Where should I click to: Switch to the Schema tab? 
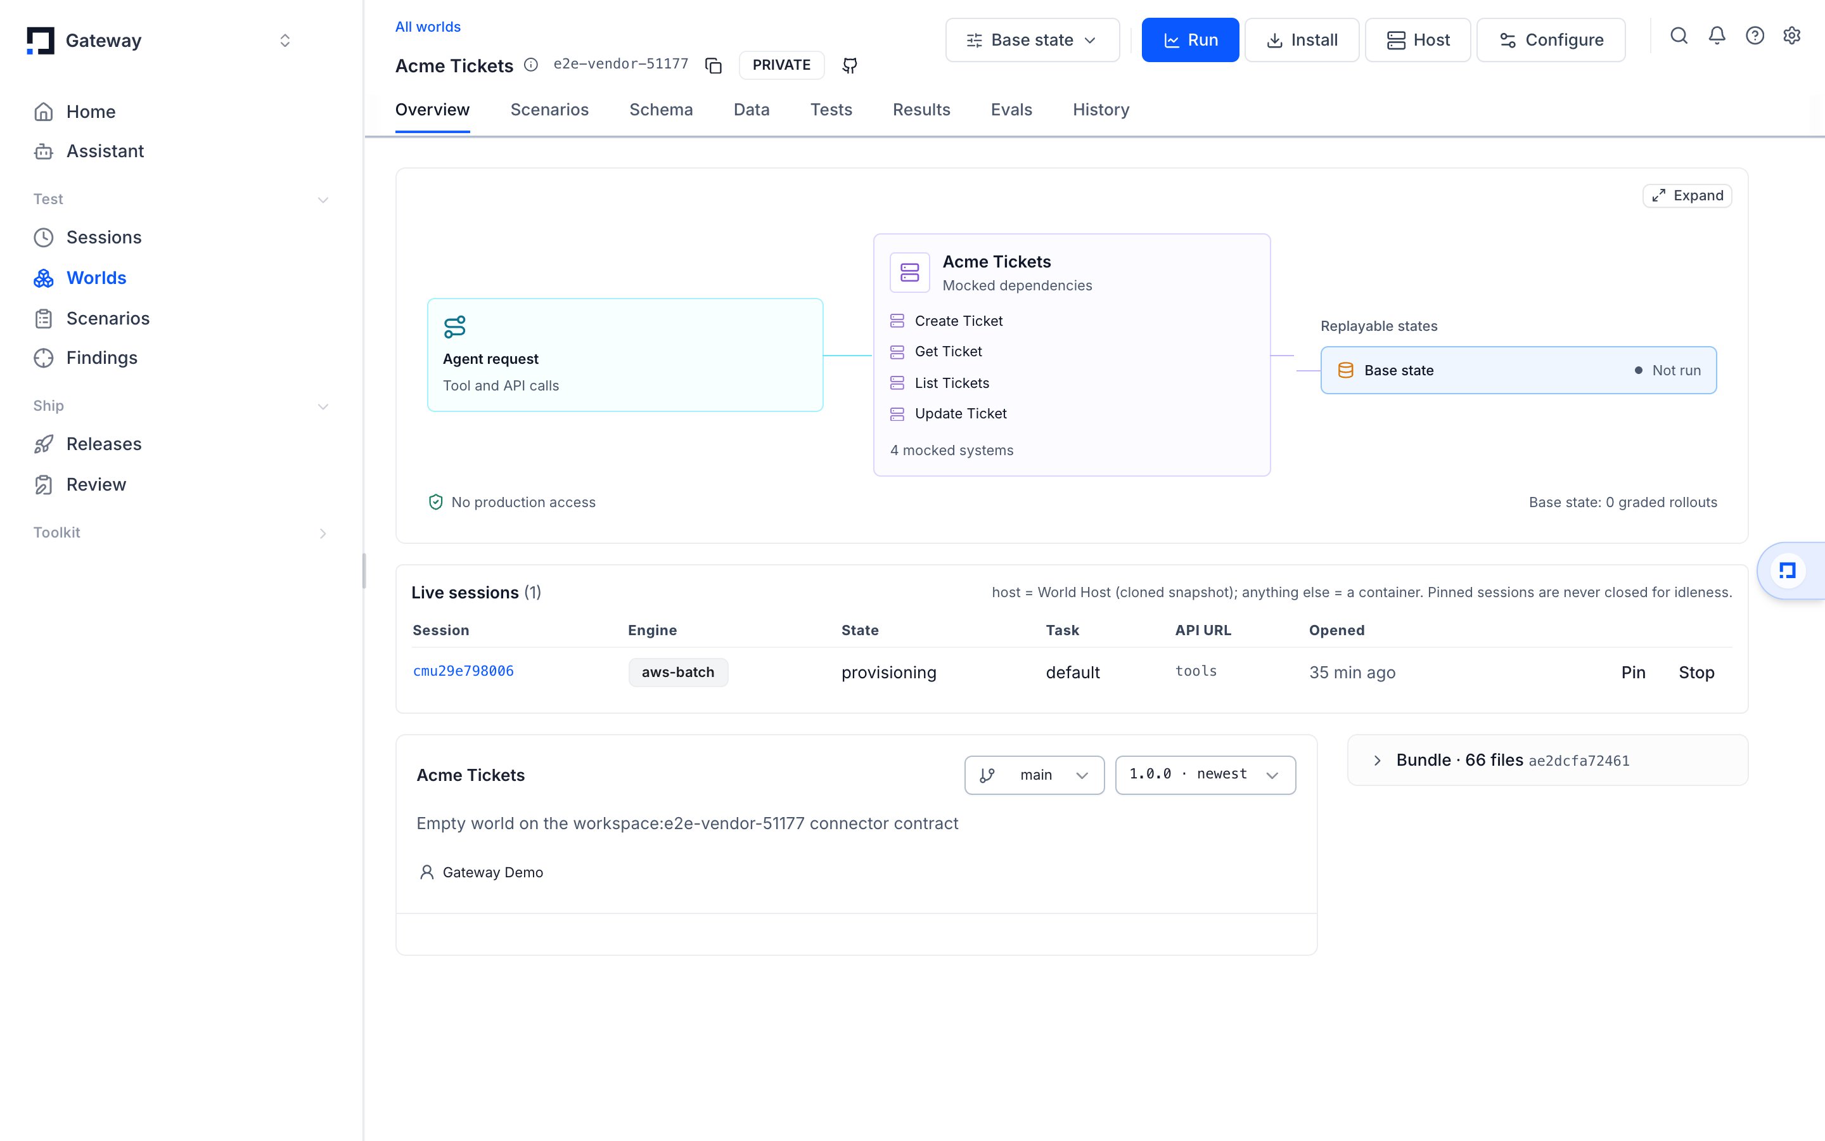point(661,110)
